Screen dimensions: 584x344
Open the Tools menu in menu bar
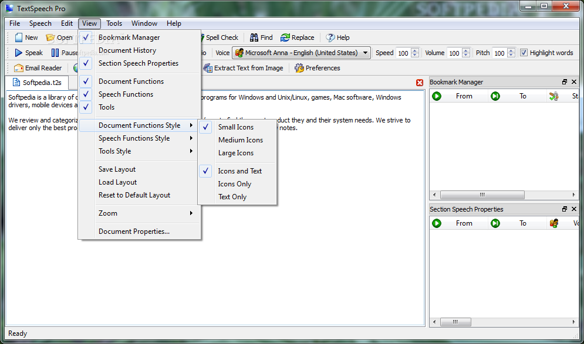(114, 23)
